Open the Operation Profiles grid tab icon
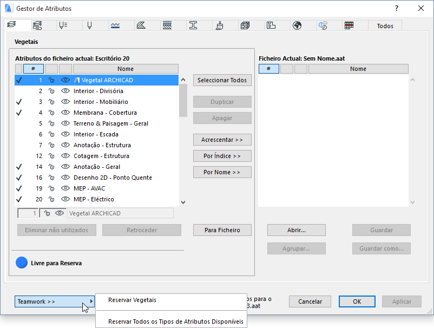 (x=349, y=25)
